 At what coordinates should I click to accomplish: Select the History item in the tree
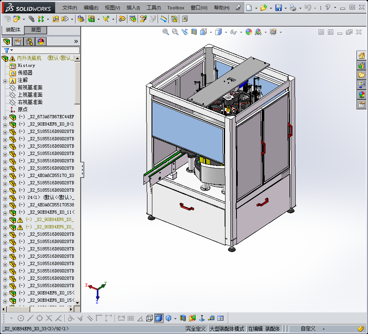tap(27, 65)
